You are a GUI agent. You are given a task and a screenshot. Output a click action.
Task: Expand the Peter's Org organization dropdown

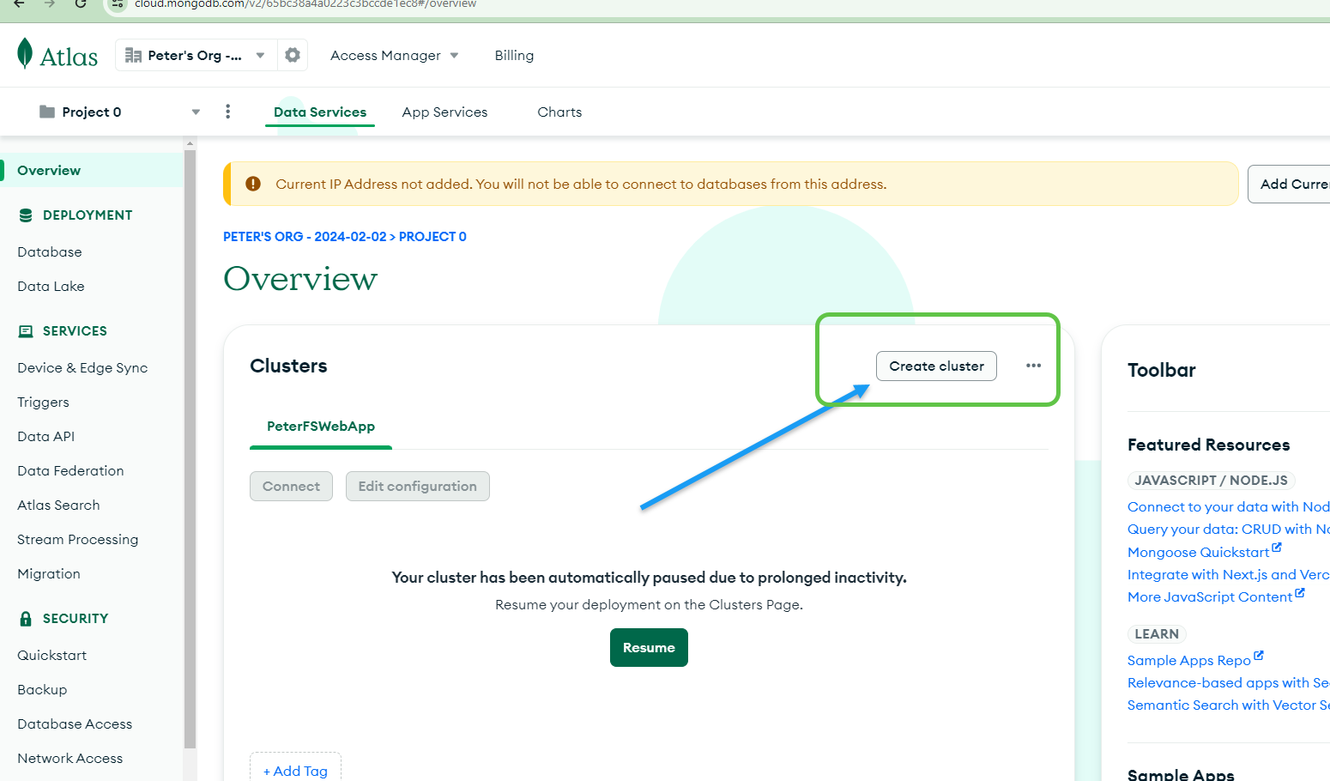(260, 55)
